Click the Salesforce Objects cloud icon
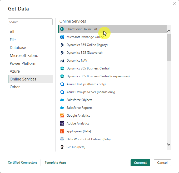Viewport: 179px width, 173px height. coord(62,100)
